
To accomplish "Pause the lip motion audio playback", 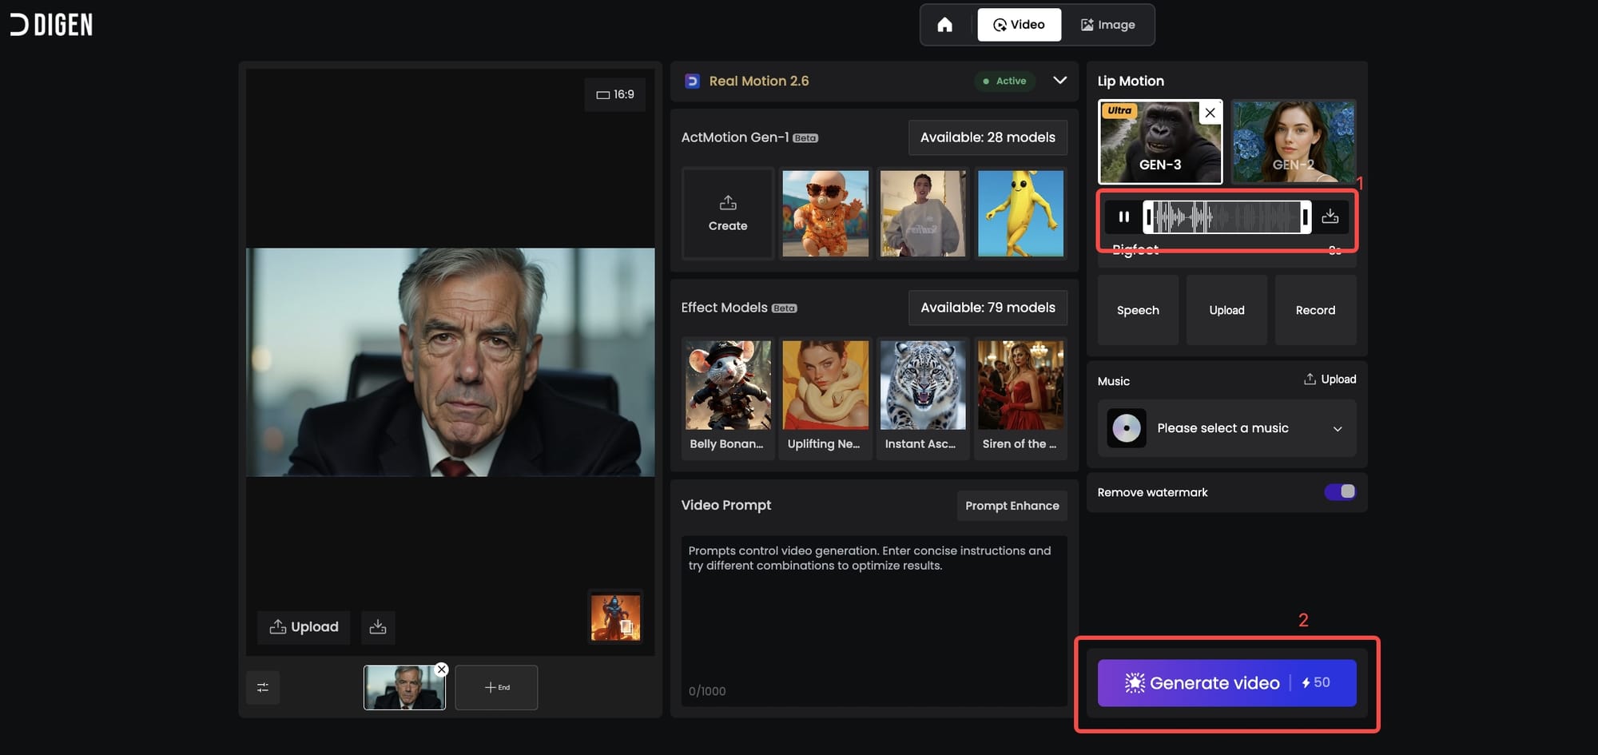I will pyautogui.click(x=1123, y=217).
